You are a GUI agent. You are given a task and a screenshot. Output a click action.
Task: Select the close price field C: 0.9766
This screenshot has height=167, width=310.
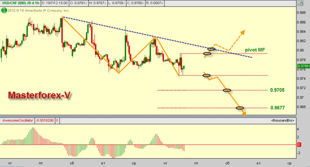[x=136, y=3]
